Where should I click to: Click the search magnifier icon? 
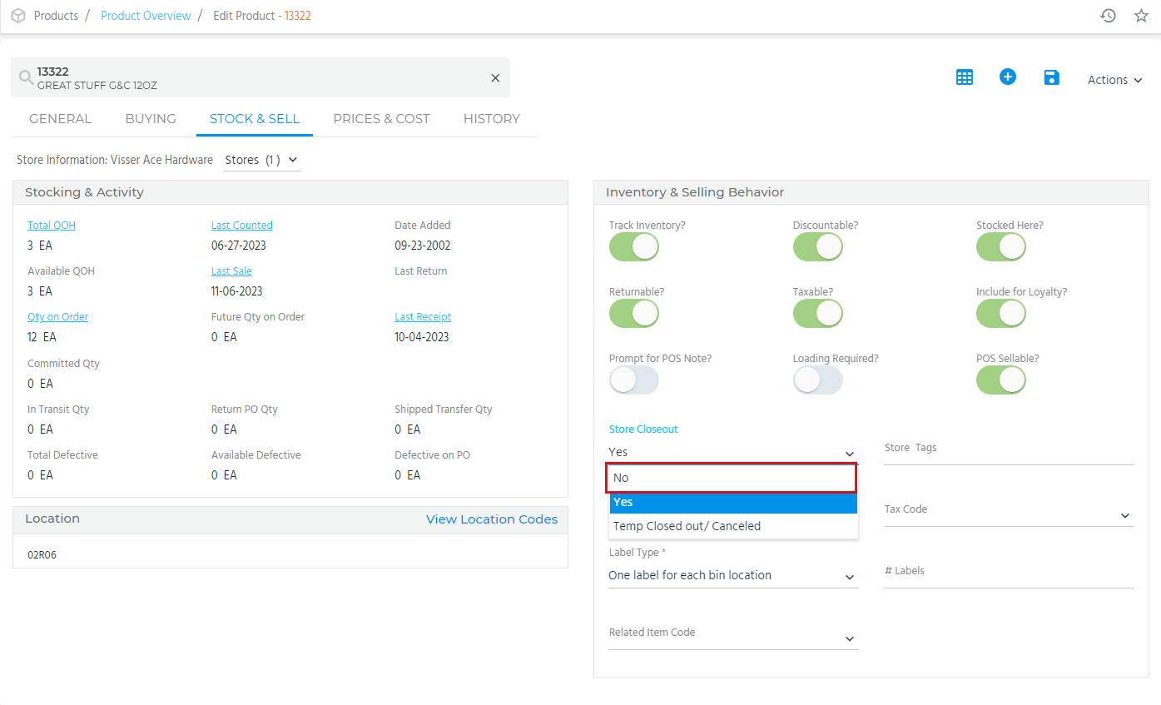coord(26,78)
